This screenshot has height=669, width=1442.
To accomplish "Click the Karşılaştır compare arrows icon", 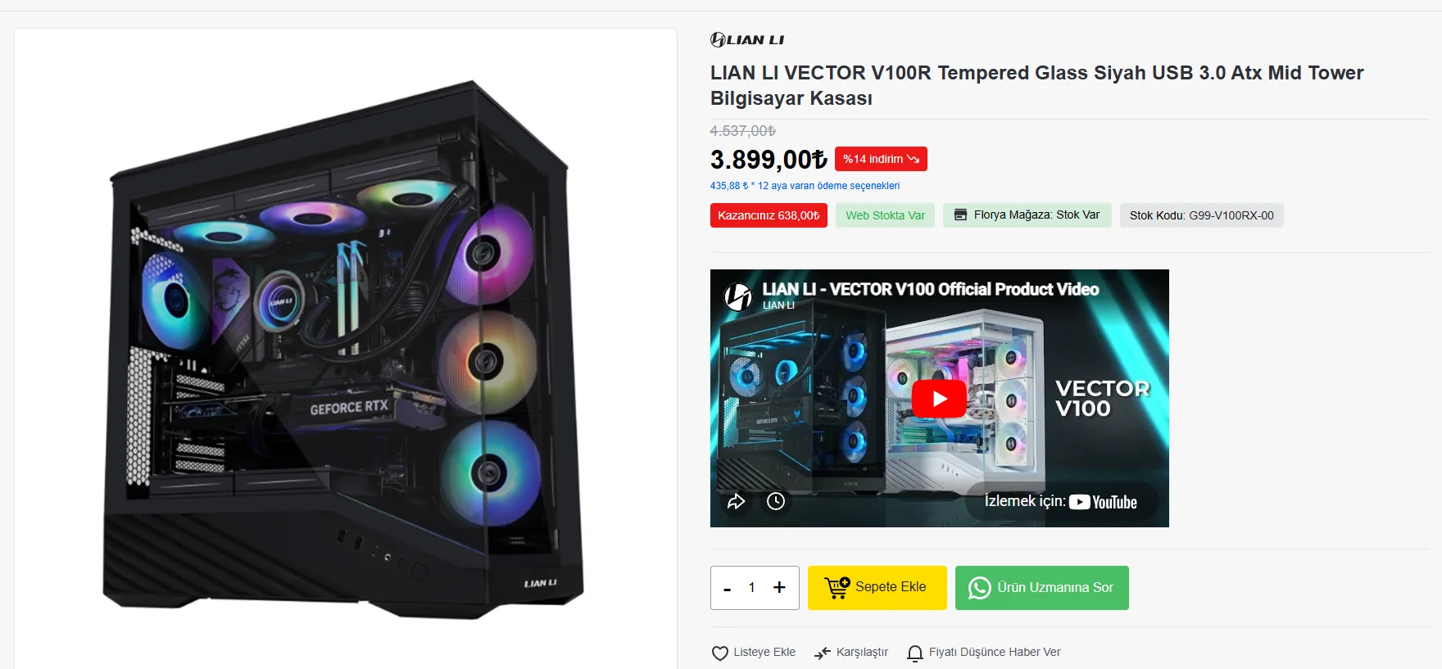I will point(823,653).
